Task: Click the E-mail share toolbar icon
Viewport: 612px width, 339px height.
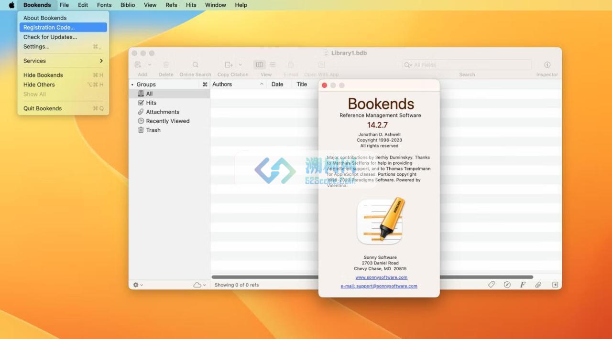Action: click(291, 64)
